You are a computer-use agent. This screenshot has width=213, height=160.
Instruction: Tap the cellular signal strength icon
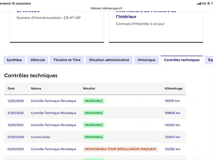point(199,3)
